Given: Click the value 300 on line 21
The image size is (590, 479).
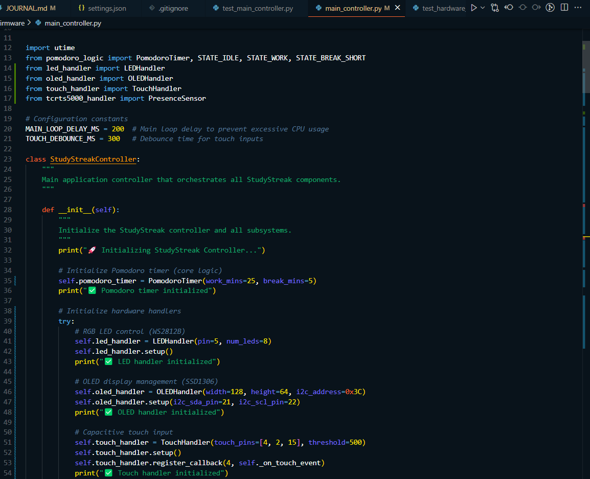Looking at the screenshot, I should coord(114,139).
